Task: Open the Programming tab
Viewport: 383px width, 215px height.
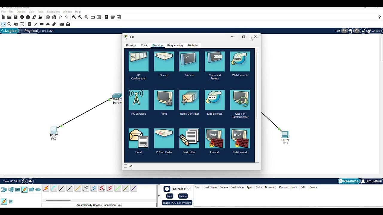Action: pos(175,45)
